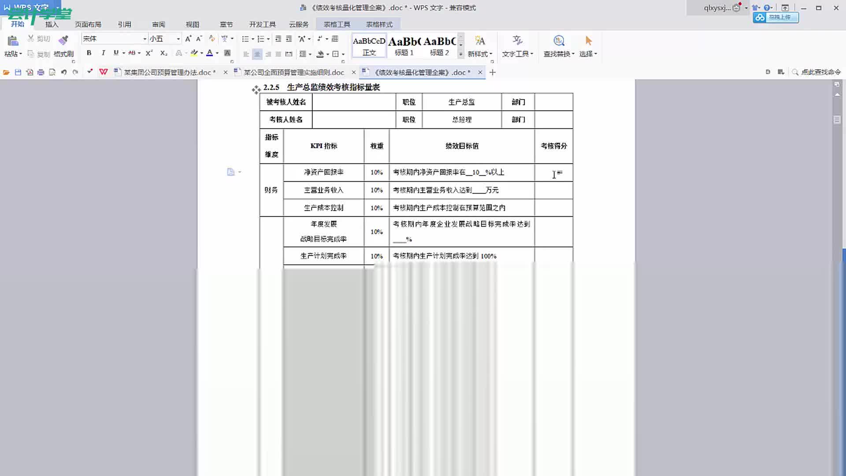Toggle superscript X² formatting
846x476 pixels.
149,53
